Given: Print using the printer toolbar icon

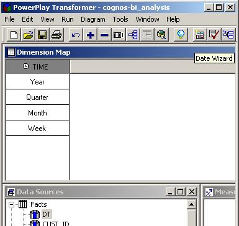Looking at the screenshot, I should pyautogui.click(x=56, y=35).
